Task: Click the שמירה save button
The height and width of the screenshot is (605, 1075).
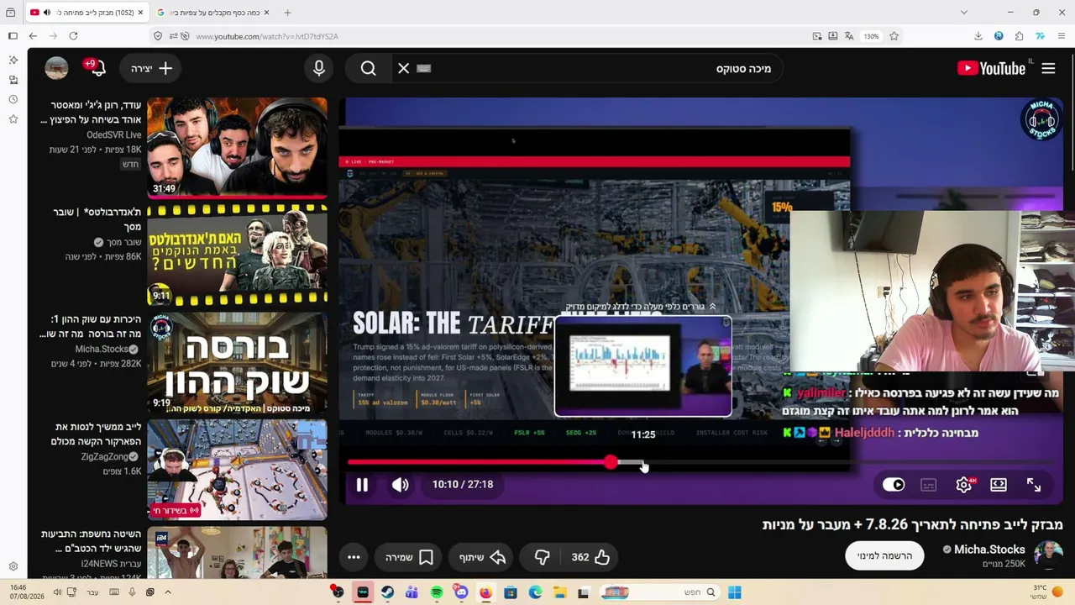Action: tap(409, 557)
